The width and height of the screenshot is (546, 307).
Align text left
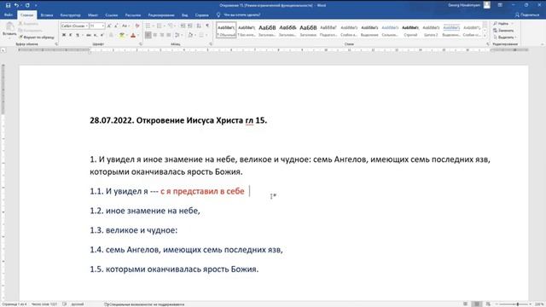[x=148, y=35]
